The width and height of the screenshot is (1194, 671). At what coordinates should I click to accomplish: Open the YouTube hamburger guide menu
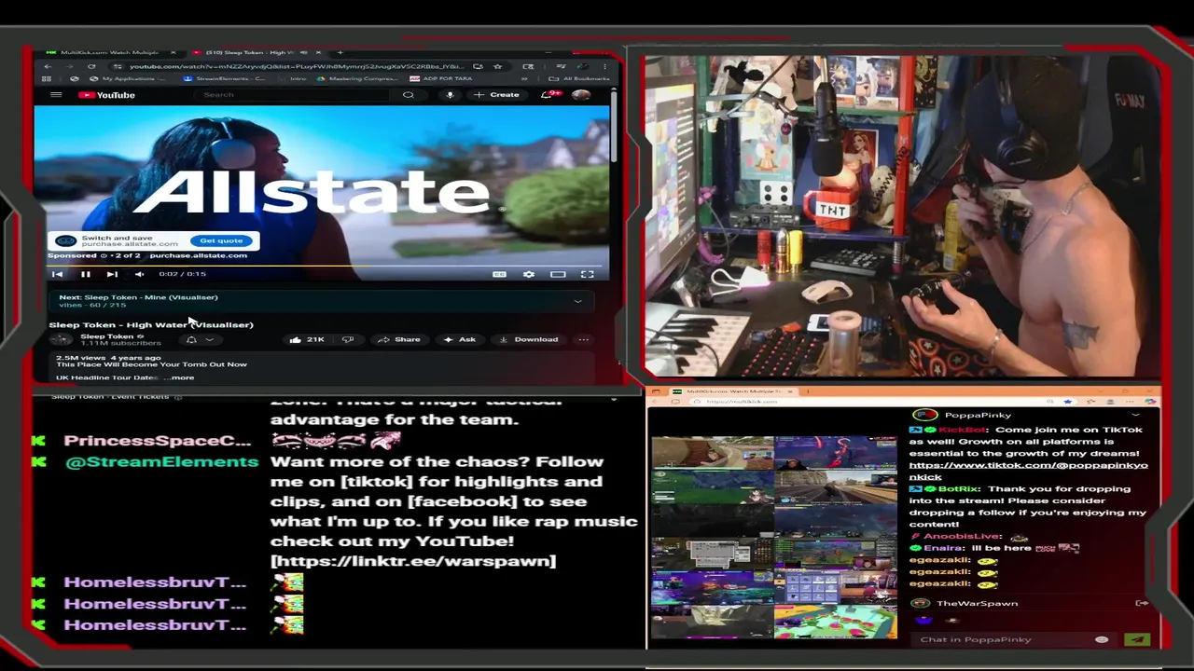[56, 95]
